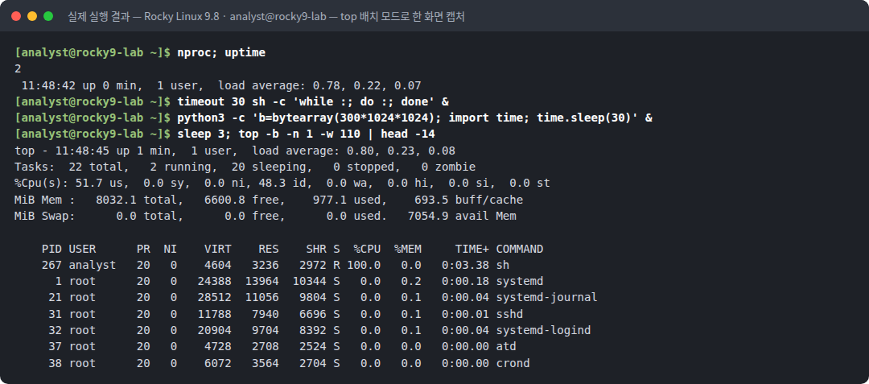Click the SHR column header
This screenshot has height=384, width=869.
coord(316,249)
